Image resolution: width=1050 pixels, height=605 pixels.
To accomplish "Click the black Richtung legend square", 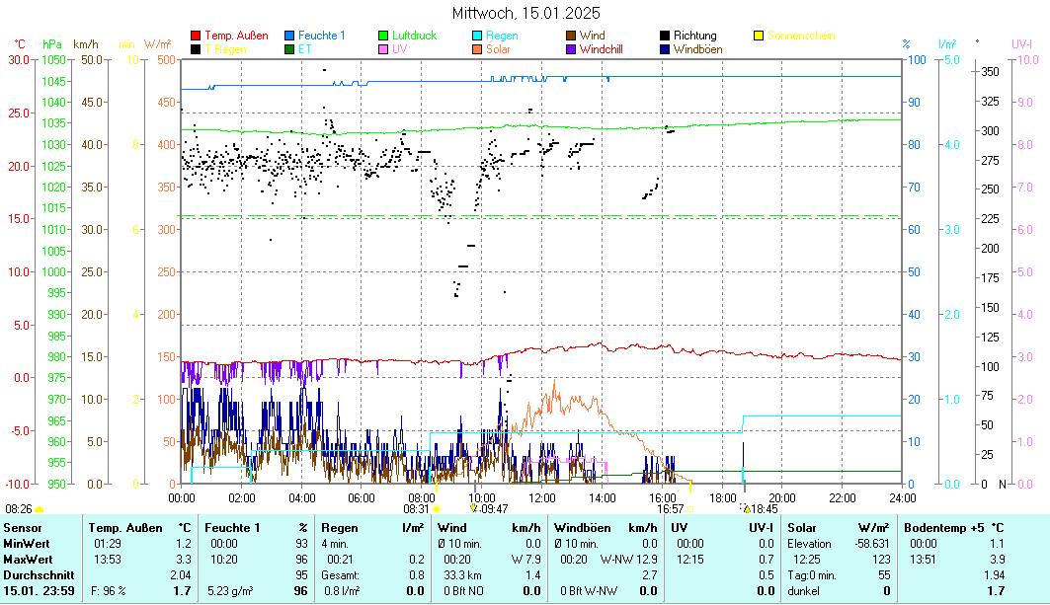I will click(666, 37).
